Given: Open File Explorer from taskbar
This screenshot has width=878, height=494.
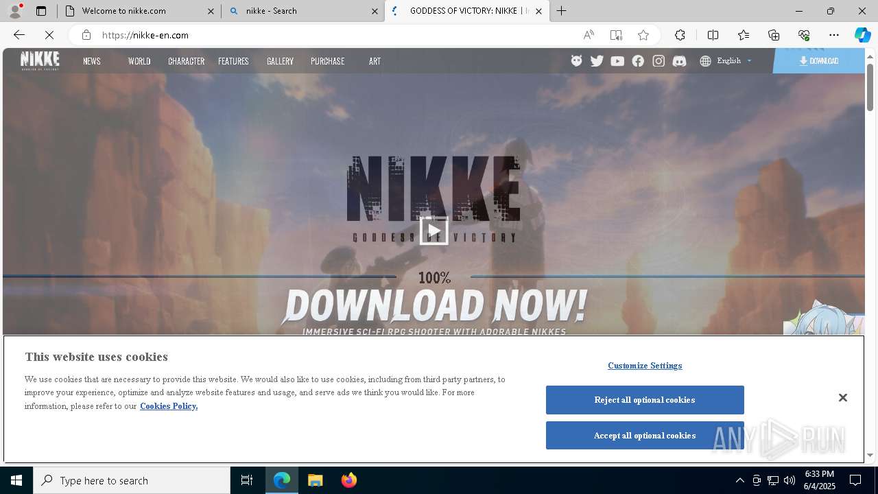Looking at the screenshot, I should coord(315,480).
